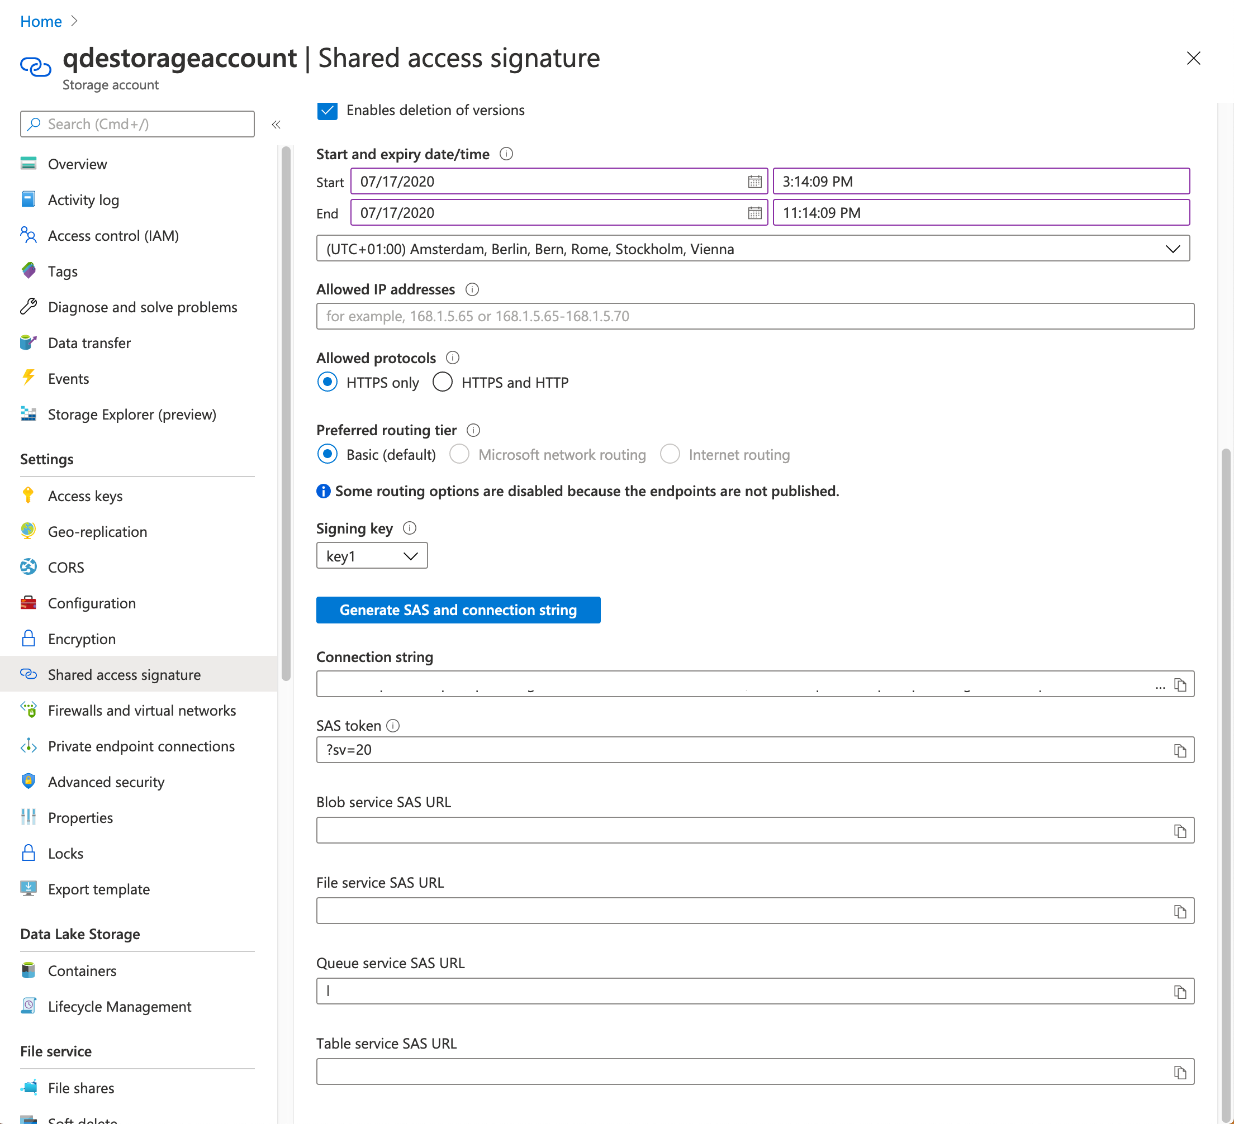
Task: Select HTTPS only protocol
Action: [x=328, y=383]
